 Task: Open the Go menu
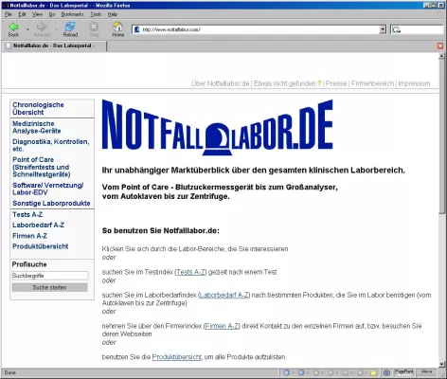pyautogui.click(x=52, y=14)
